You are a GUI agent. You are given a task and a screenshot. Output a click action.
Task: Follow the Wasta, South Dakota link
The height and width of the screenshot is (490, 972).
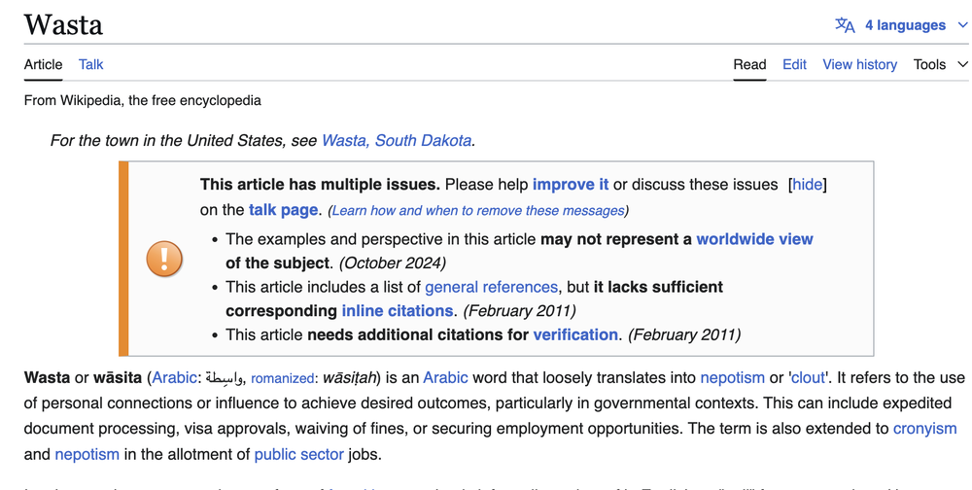(x=397, y=141)
